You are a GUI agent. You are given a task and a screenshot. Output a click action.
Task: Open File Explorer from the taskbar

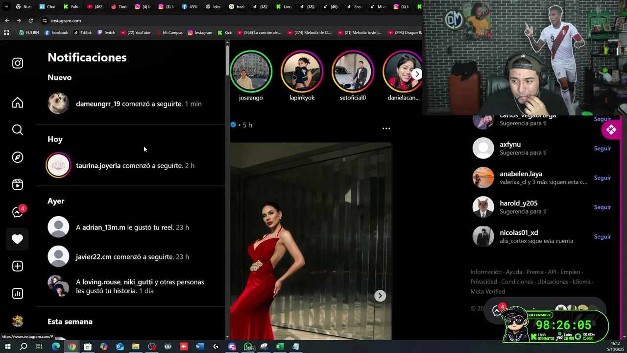click(136, 347)
